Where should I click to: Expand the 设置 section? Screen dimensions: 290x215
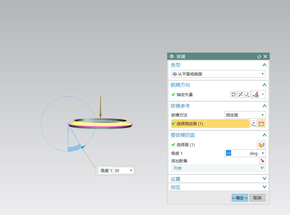pyautogui.click(x=264, y=179)
